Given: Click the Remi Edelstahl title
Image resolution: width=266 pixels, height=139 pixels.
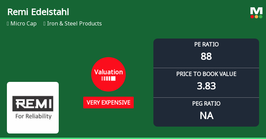Looking at the screenshot, I should point(38,12).
